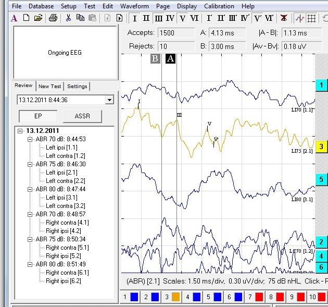Image resolution: width=328 pixels, height=307 pixels.
Task: Collapse ABR 70 dB: 8:48:57 node
Action: point(30,214)
